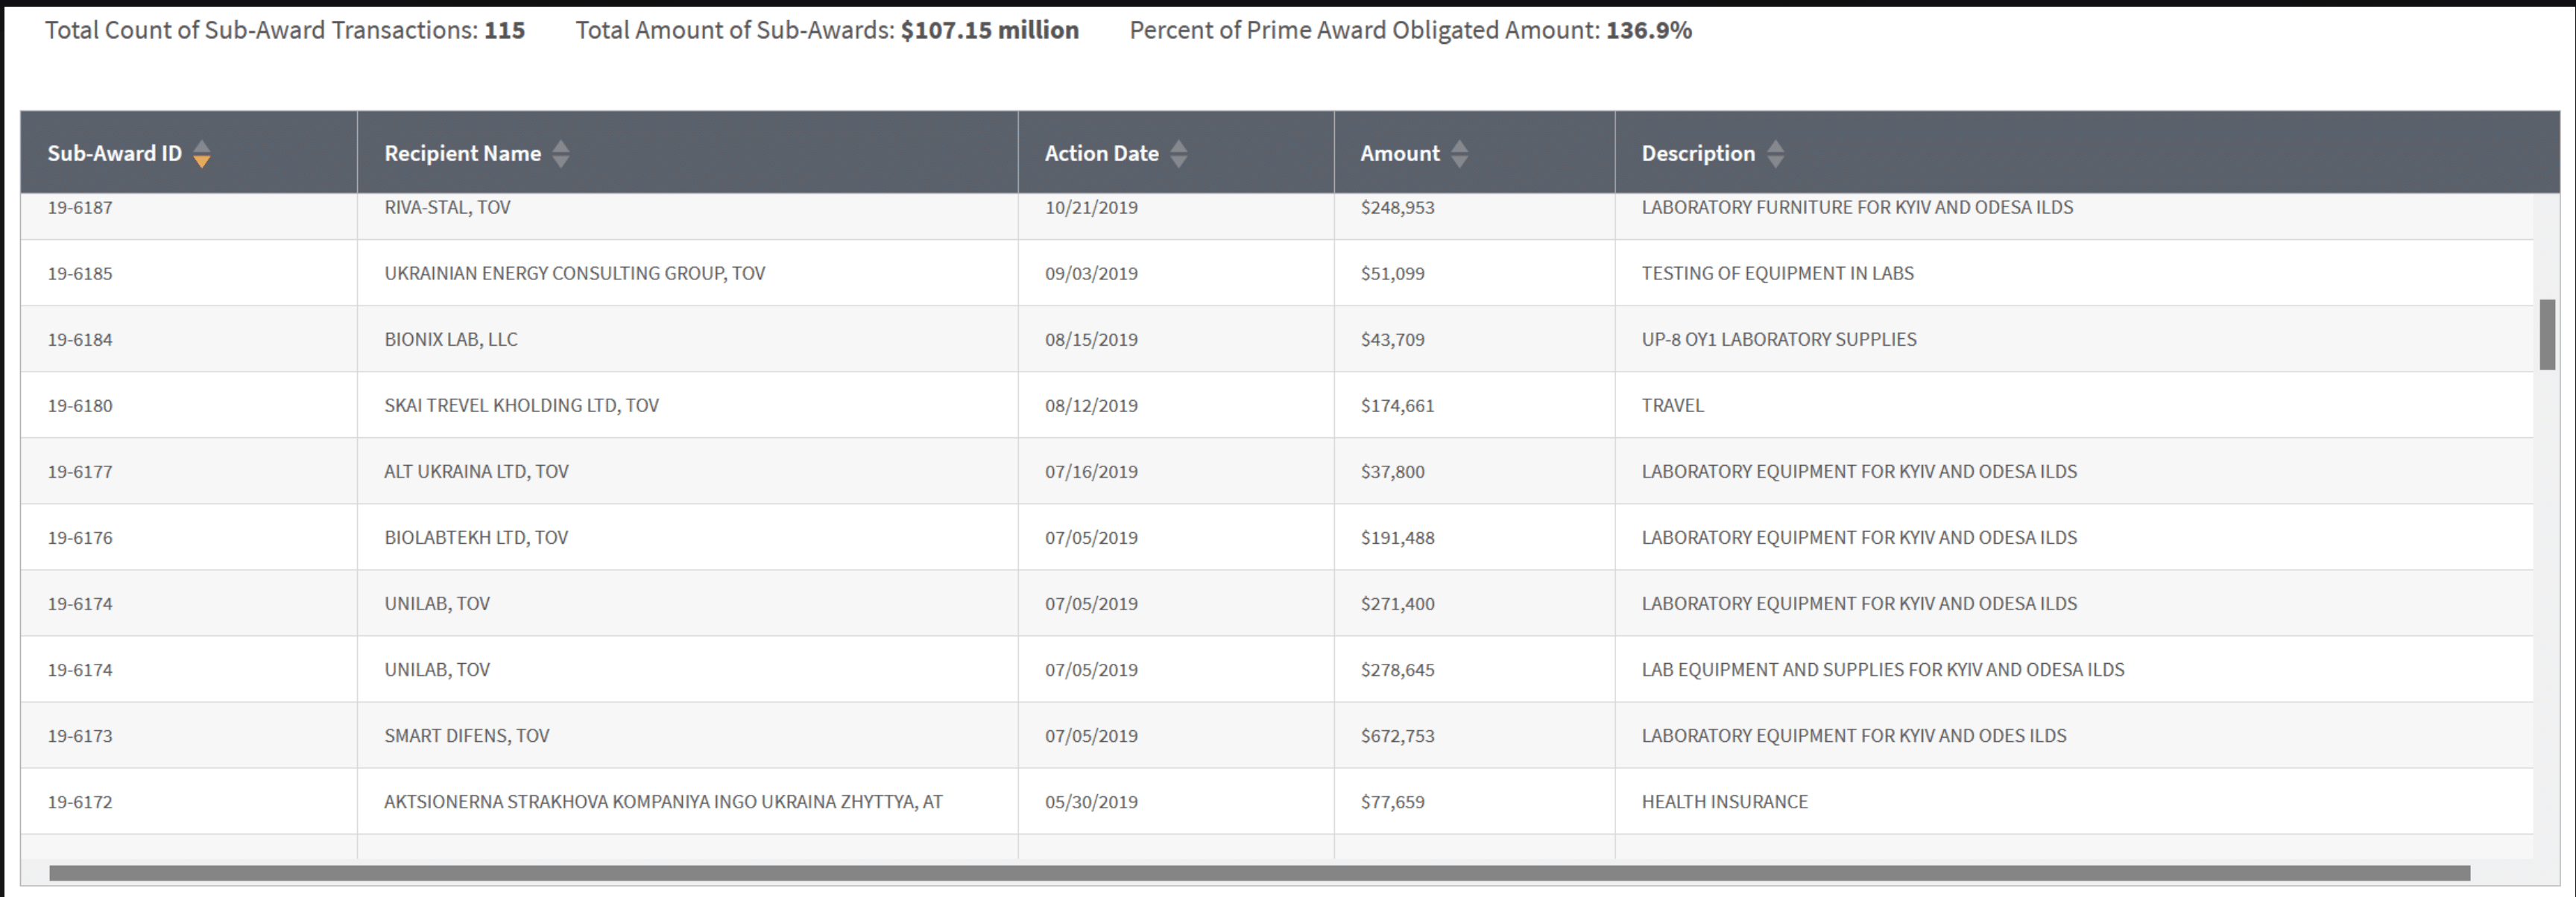Click the horizontal scrollbar at table bottom

click(x=1258, y=873)
